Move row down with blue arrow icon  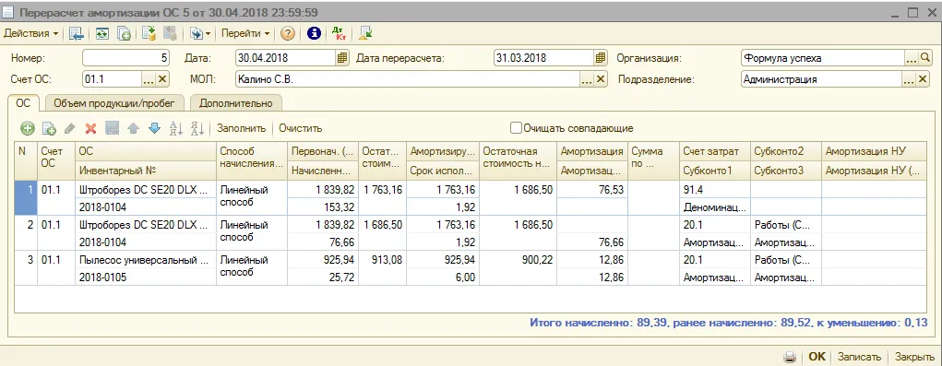(154, 128)
